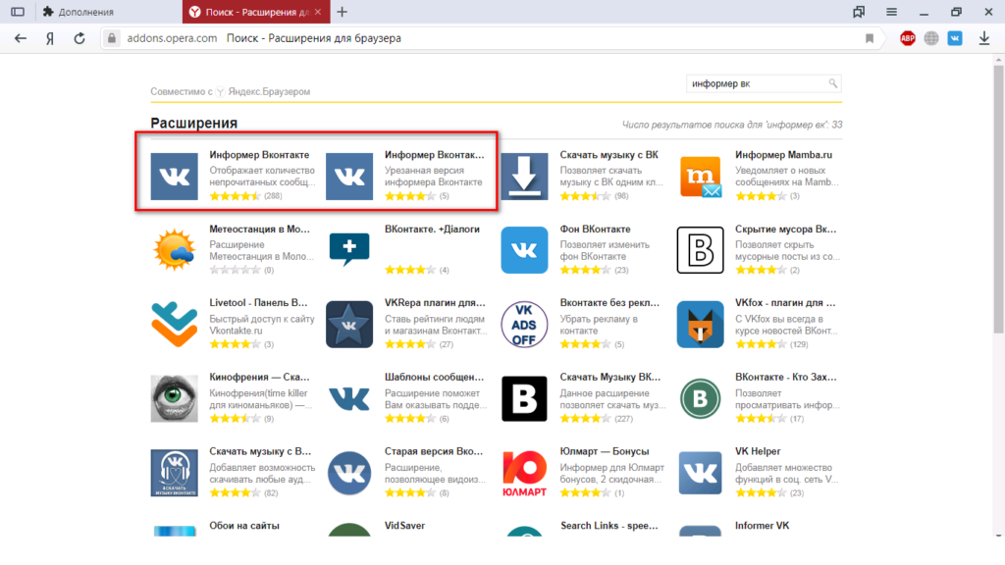Open the VK Helper icon
Image resolution: width=1005 pixels, height=565 pixels.
pyautogui.click(x=700, y=473)
